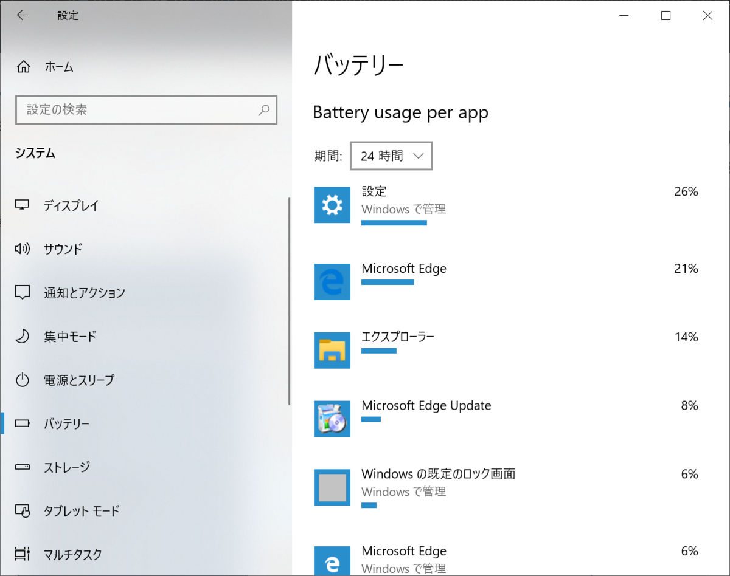The image size is (730, 576).
Task: Click the home icon beside ホーム
Action: (x=23, y=67)
